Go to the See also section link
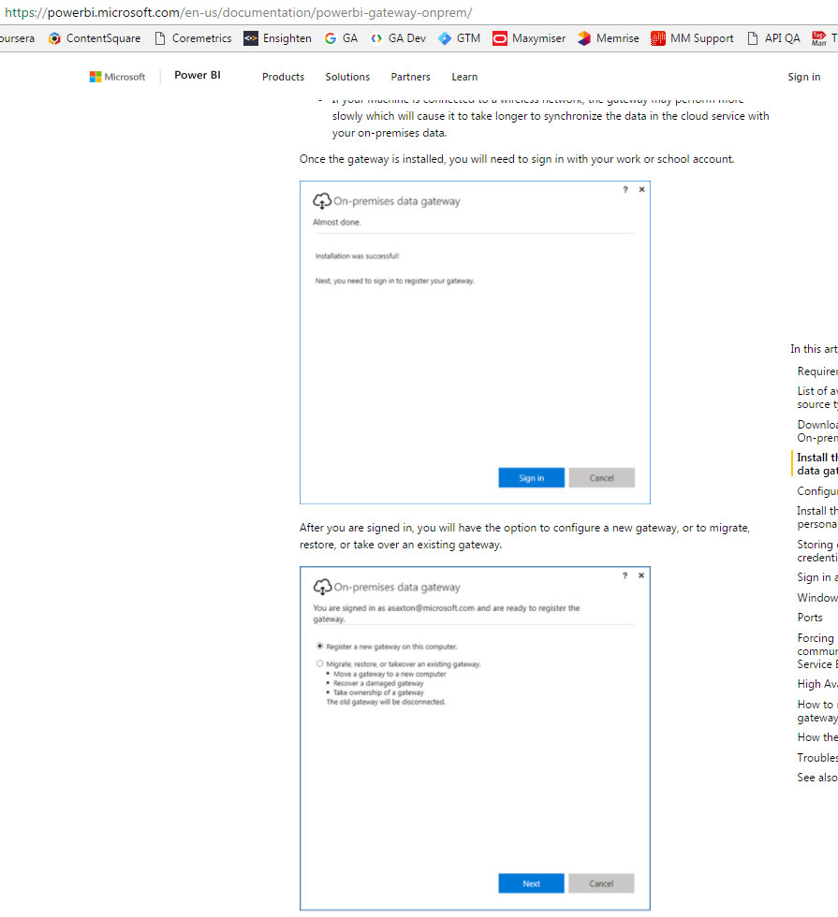This screenshot has height=917, width=838. 816,778
